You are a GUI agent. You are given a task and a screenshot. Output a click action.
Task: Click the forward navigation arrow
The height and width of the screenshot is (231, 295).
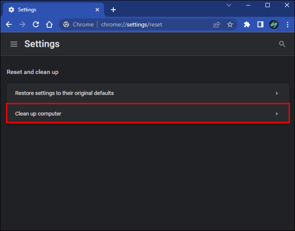pos(22,24)
